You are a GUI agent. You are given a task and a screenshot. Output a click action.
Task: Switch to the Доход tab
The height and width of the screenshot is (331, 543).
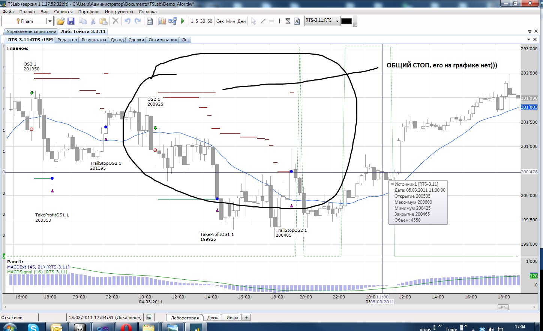point(117,40)
